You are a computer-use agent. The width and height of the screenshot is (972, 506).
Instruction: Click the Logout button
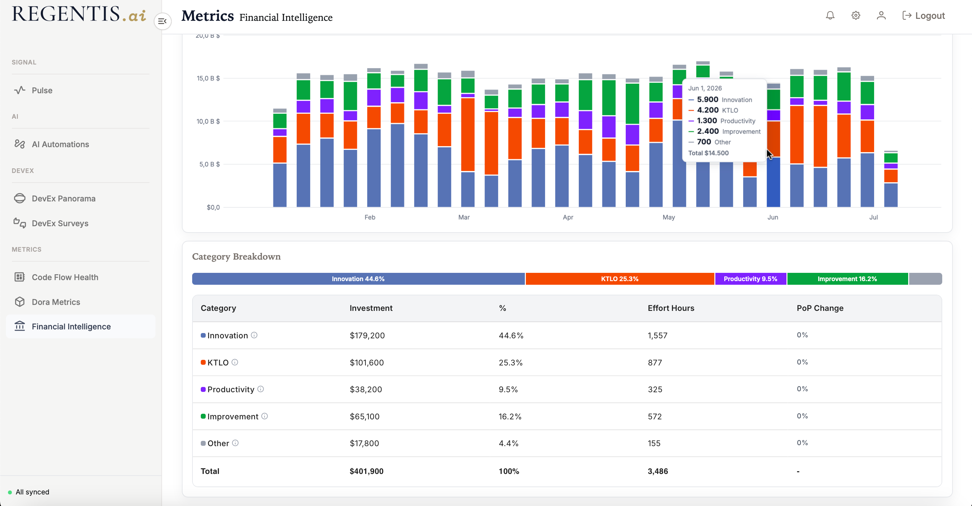point(923,16)
